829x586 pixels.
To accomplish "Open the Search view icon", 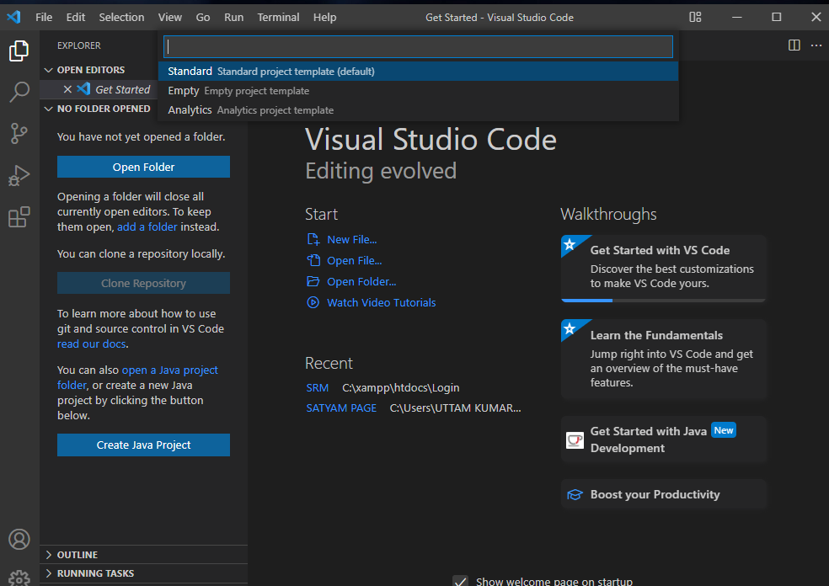I will click(19, 92).
